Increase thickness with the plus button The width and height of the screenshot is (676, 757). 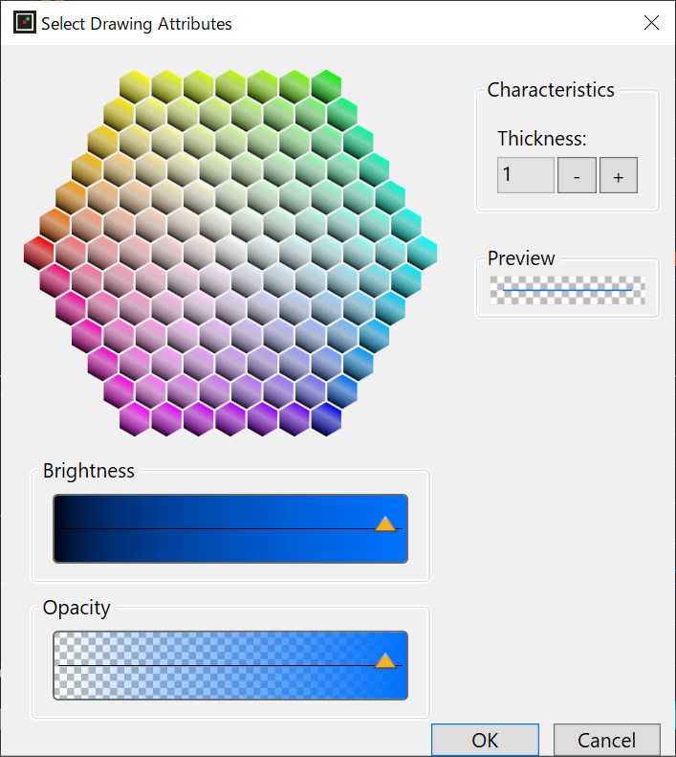619,176
